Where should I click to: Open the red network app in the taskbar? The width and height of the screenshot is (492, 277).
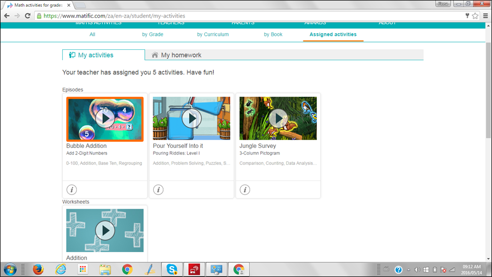194,269
